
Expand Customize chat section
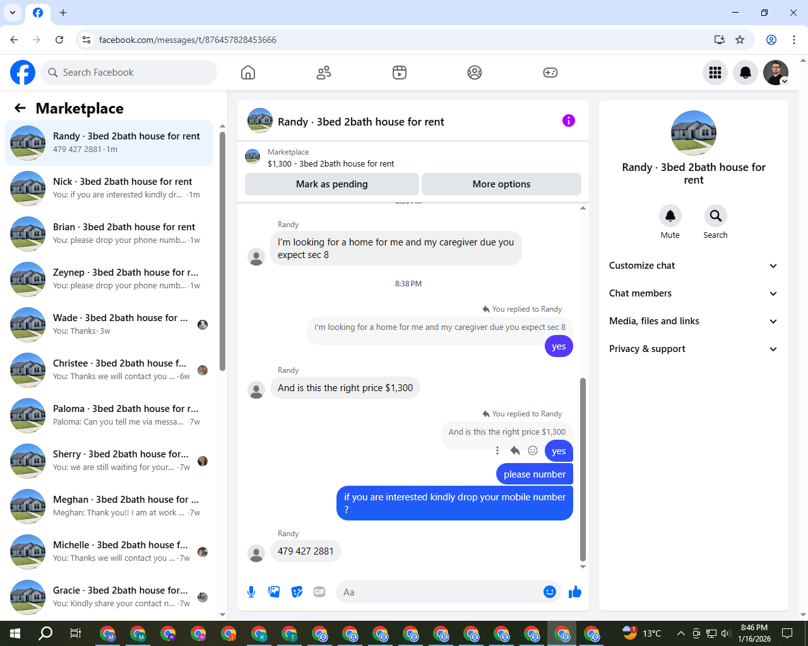point(693,266)
